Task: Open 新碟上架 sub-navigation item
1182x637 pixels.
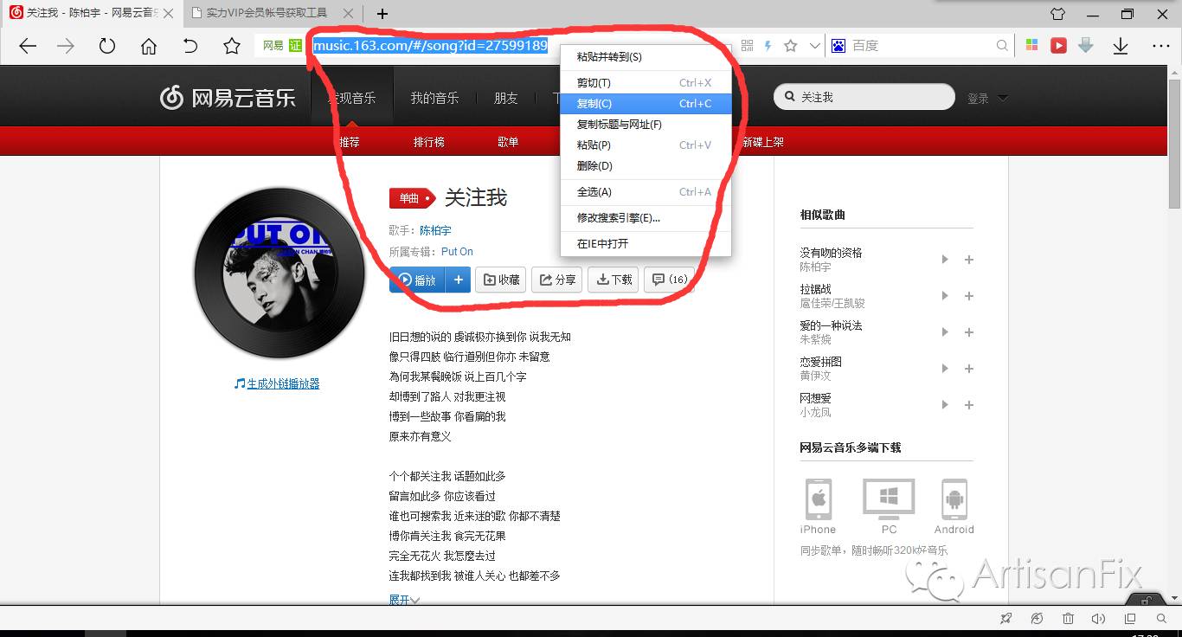Action: tap(763, 142)
